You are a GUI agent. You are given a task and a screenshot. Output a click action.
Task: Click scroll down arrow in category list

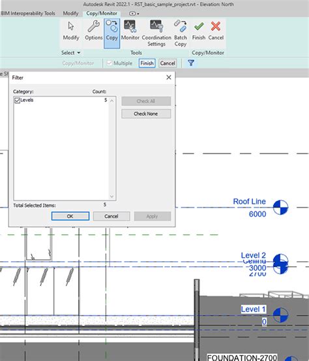click(x=111, y=196)
